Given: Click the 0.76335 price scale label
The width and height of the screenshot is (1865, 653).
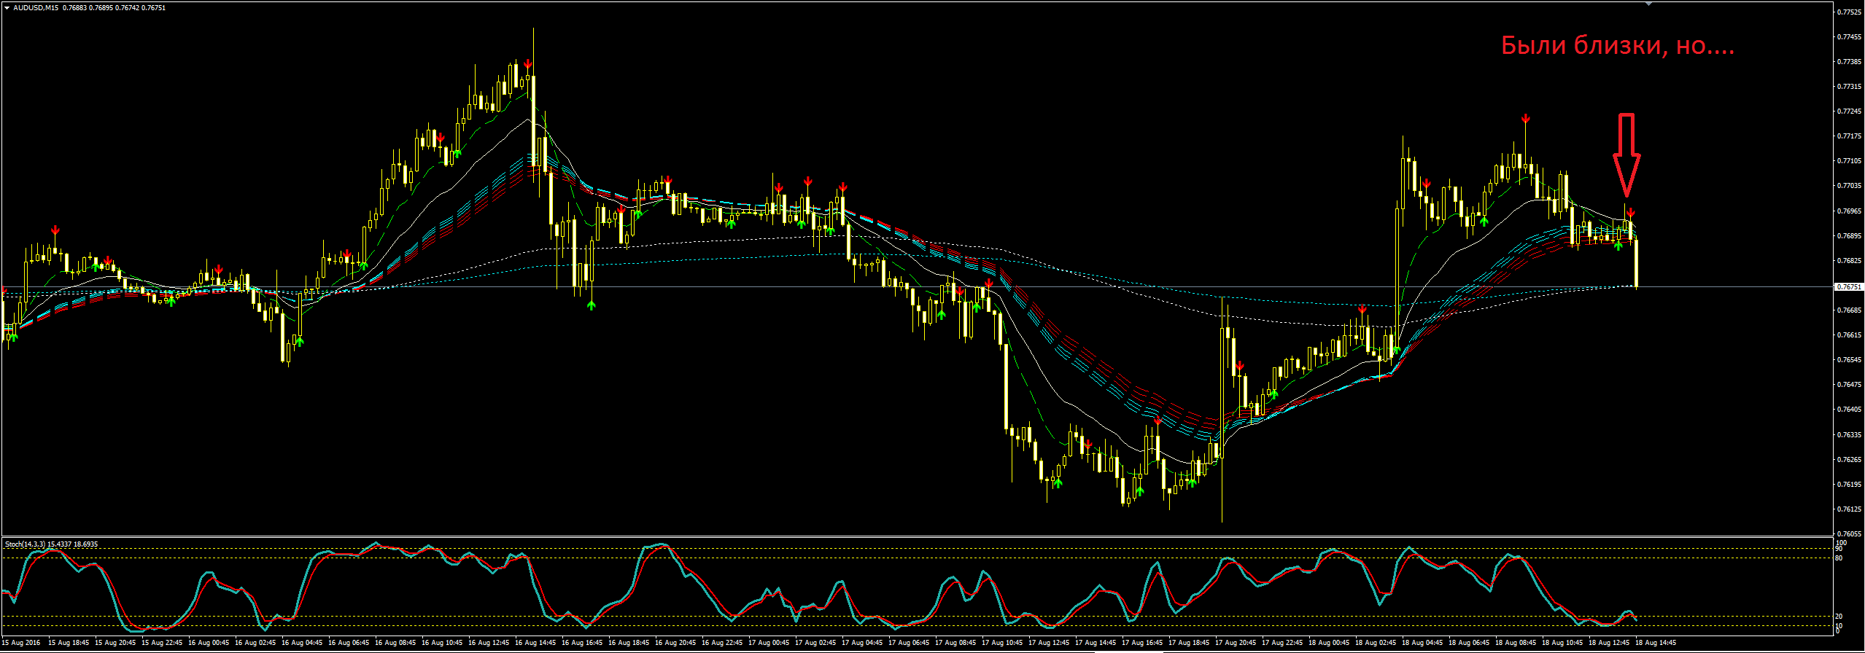Looking at the screenshot, I should [1849, 434].
